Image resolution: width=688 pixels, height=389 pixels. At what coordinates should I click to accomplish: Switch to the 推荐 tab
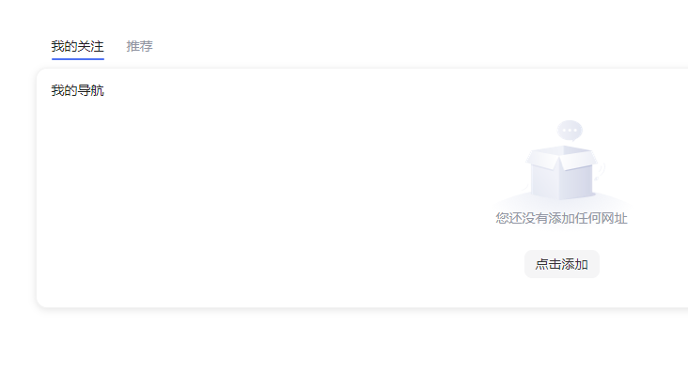point(139,46)
